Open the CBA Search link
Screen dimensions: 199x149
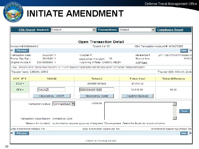point(27,30)
